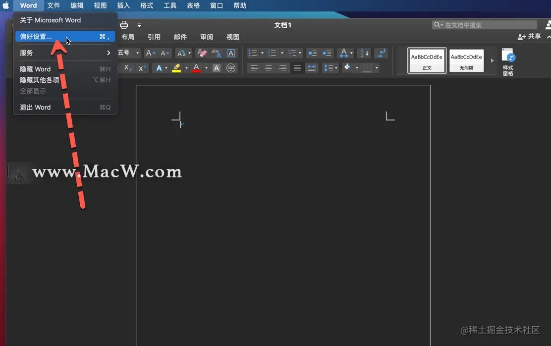Expand the 服务 submenu
The image size is (551, 346).
[65, 53]
